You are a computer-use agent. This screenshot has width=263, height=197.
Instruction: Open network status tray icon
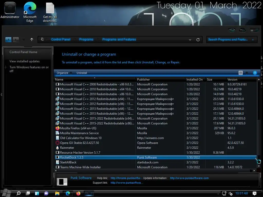(224, 193)
